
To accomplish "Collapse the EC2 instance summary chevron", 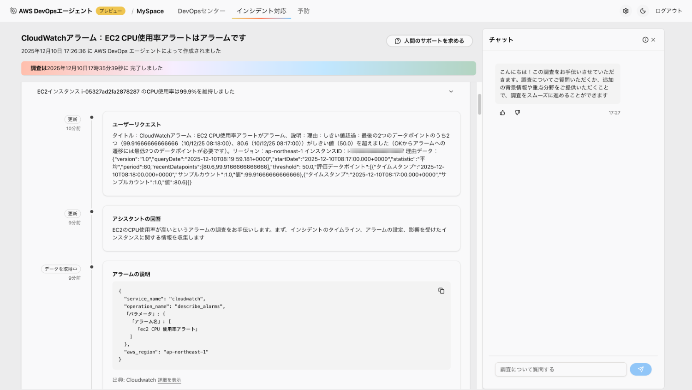I will [x=451, y=92].
